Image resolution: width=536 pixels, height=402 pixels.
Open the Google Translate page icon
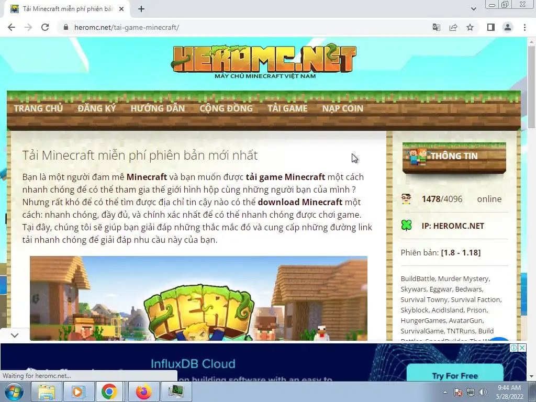click(436, 27)
